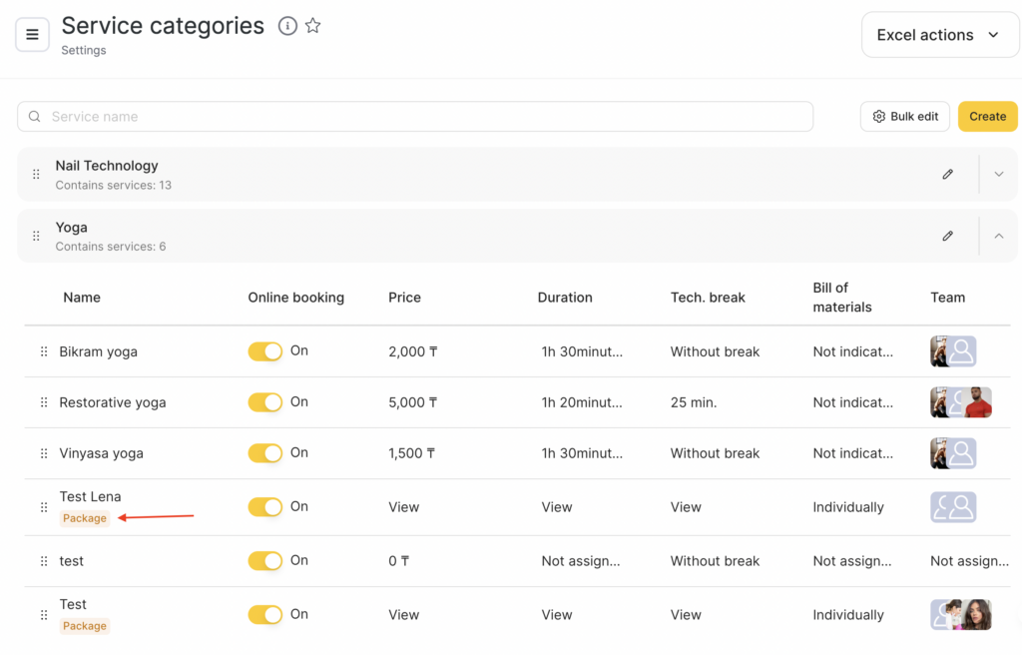Collapse the Yoga category

pyautogui.click(x=998, y=237)
